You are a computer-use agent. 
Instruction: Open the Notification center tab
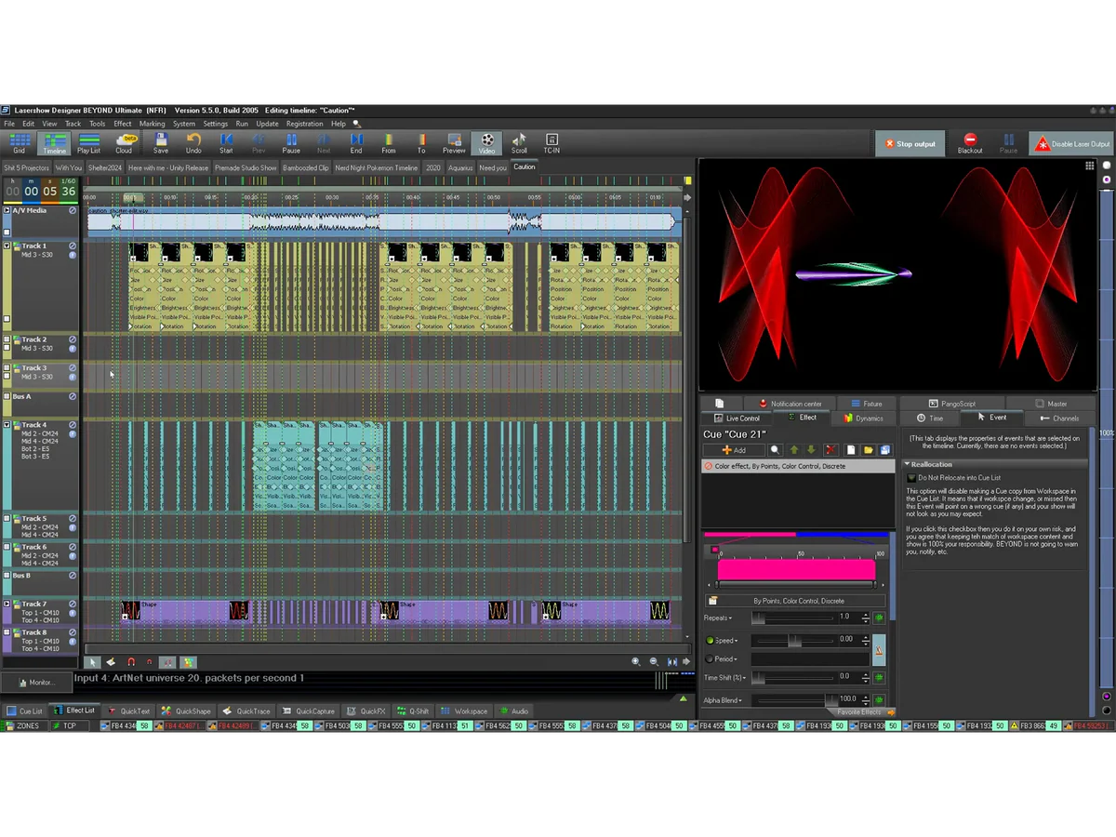pos(790,404)
